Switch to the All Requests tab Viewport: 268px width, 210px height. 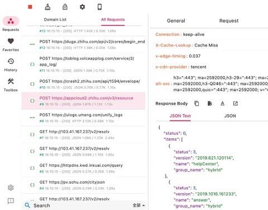(113, 20)
